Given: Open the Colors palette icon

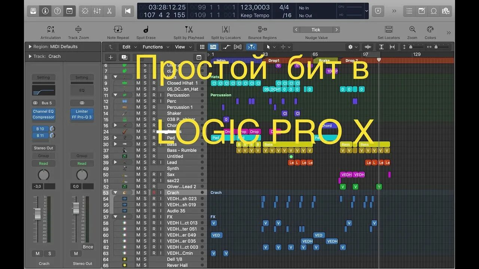Looking at the screenshot, I should coord(430,30).
